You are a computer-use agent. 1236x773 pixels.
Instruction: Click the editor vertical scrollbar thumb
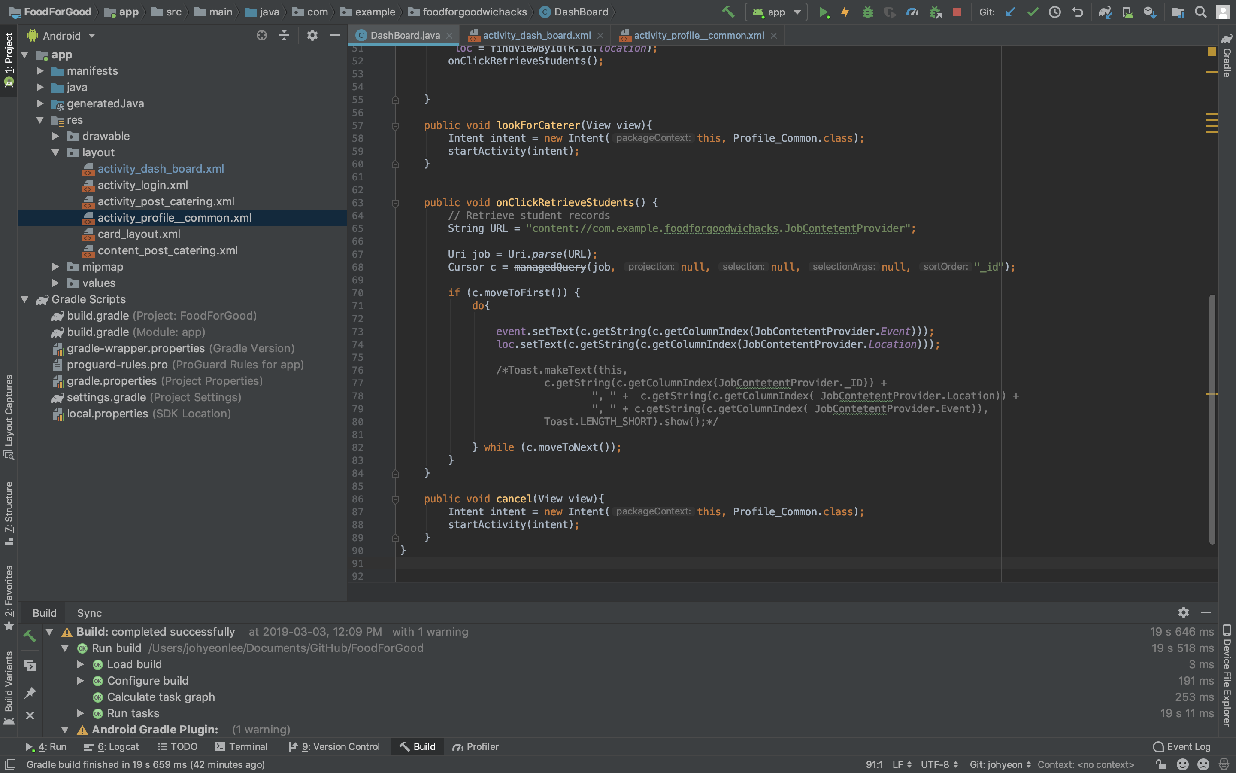pos(1212,419)
